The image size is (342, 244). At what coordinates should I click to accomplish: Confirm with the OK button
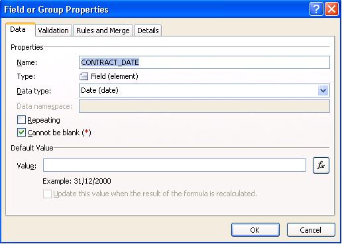pos(255,230)
